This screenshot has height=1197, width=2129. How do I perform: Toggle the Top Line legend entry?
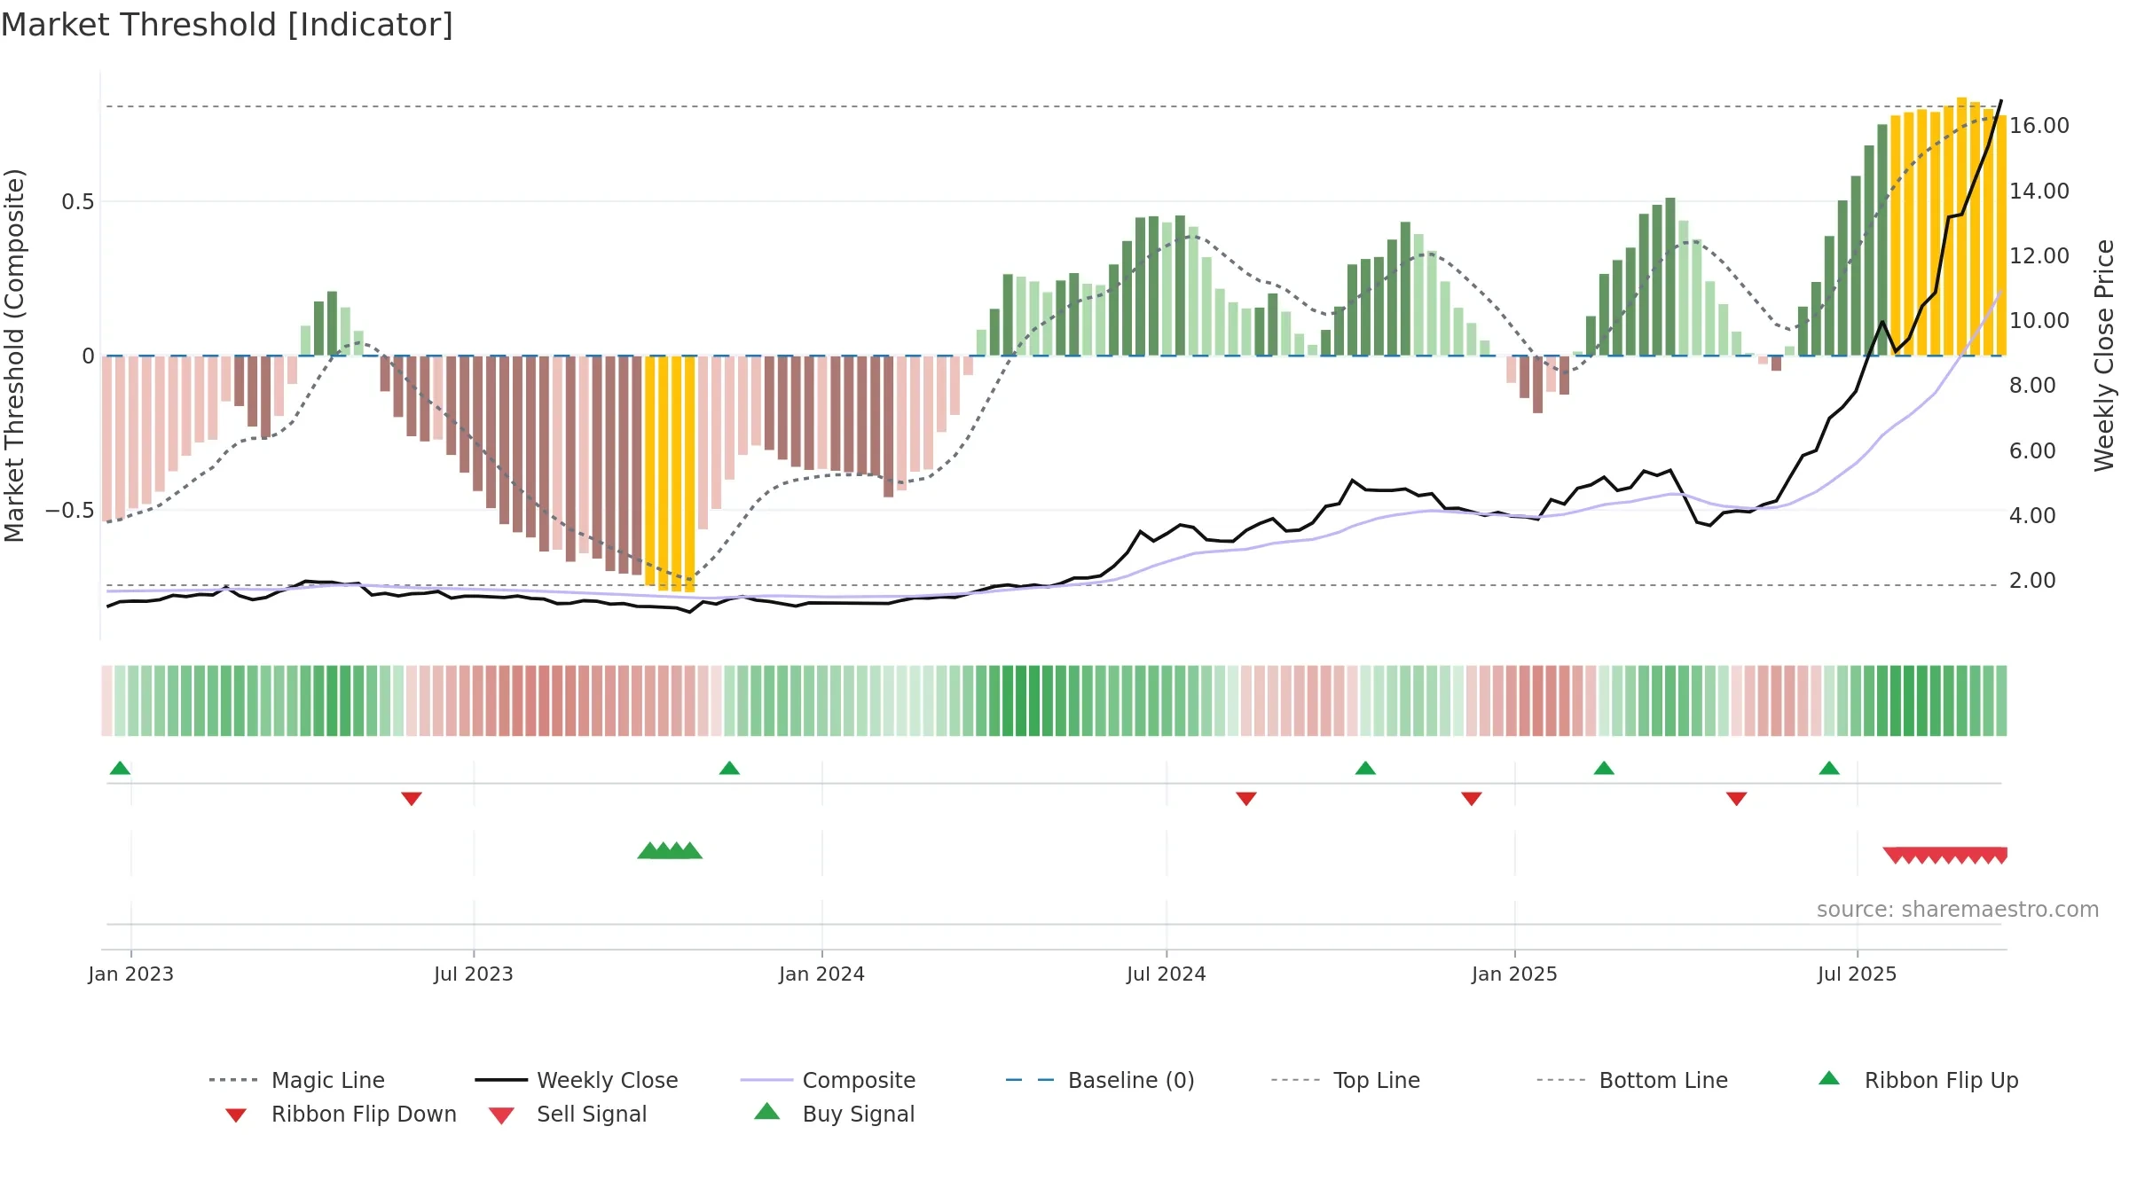1346,1080
